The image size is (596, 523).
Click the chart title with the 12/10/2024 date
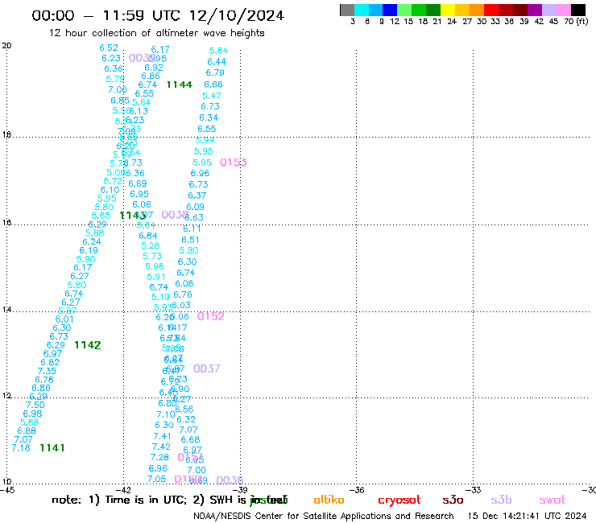click(x=158, y=15)
